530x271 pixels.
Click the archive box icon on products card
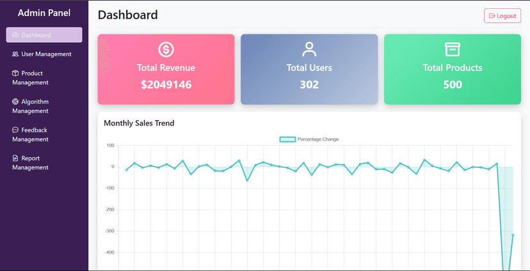pos(453,49)
